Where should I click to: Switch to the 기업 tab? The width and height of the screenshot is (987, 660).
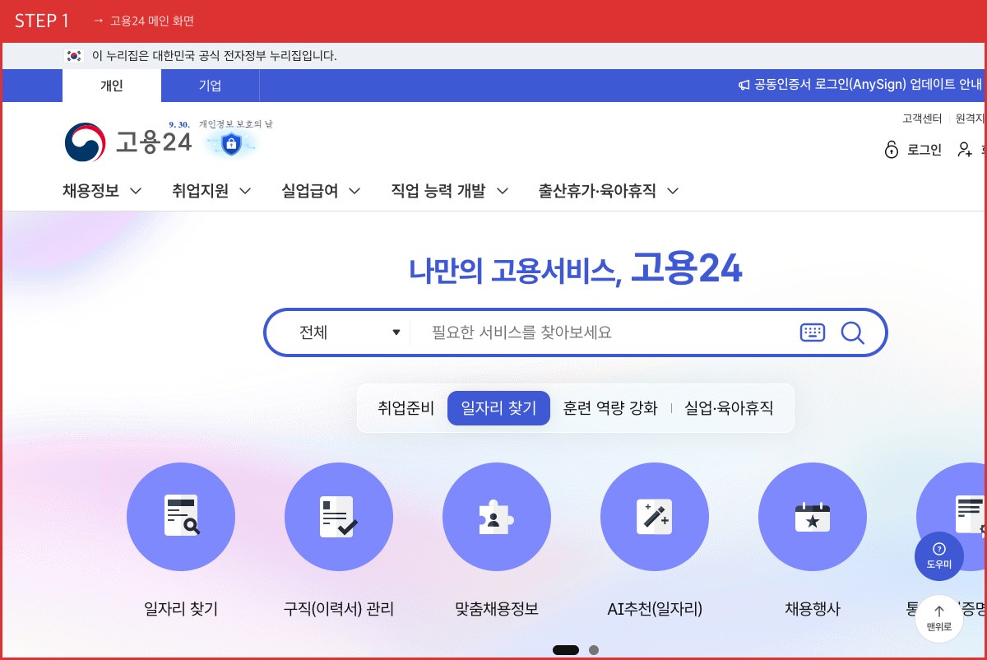coord(210,86)
